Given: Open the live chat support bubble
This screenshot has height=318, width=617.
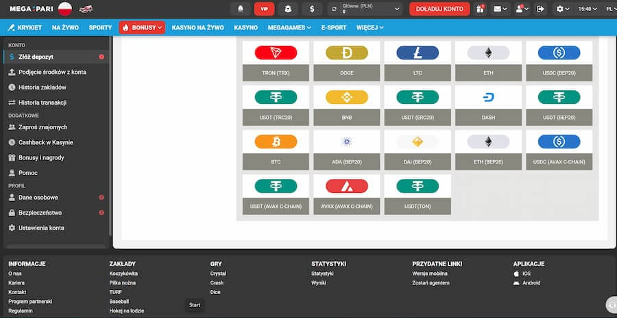Looking at the screenshot, I should (612, 304).
